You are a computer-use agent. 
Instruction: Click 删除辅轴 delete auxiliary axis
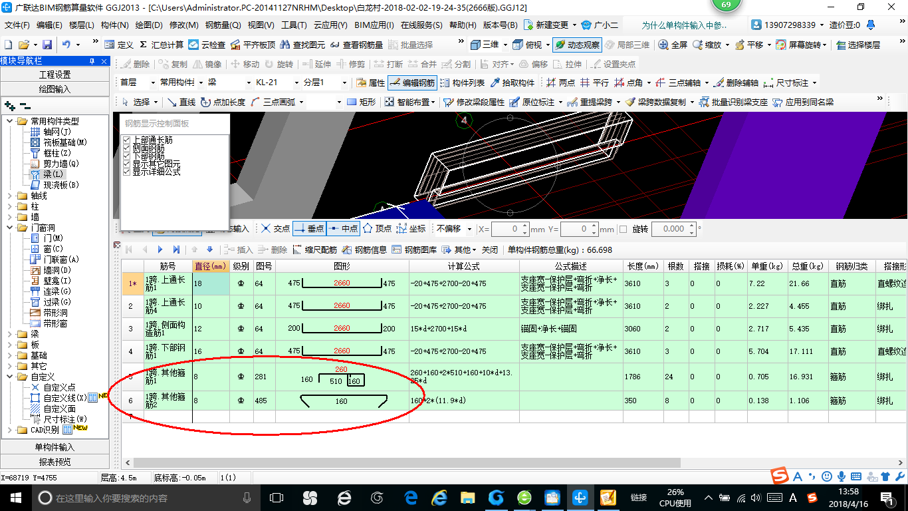(x=737, y=83)
